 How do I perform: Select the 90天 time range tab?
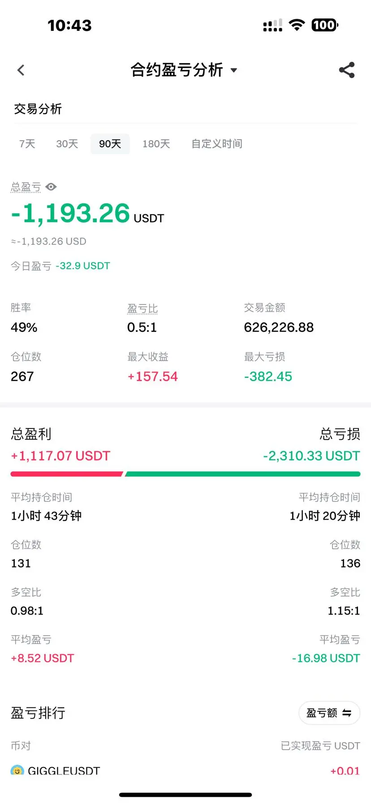[110, 144]
